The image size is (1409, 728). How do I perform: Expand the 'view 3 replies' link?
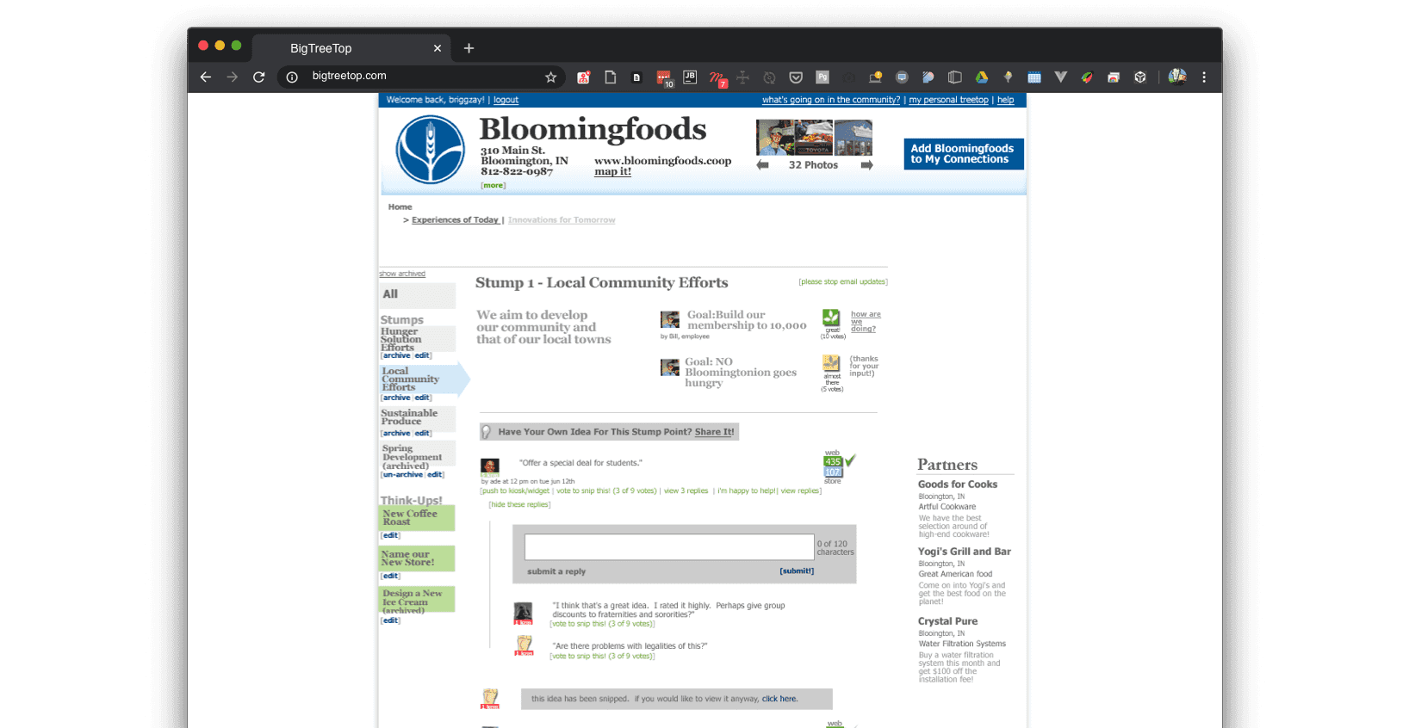[686, 490]
